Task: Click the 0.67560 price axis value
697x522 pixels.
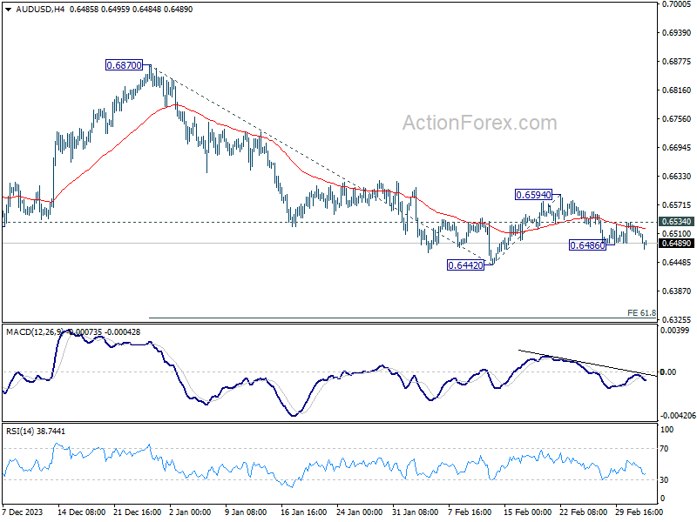Action: pyautogui.click(x=677, y=119)
